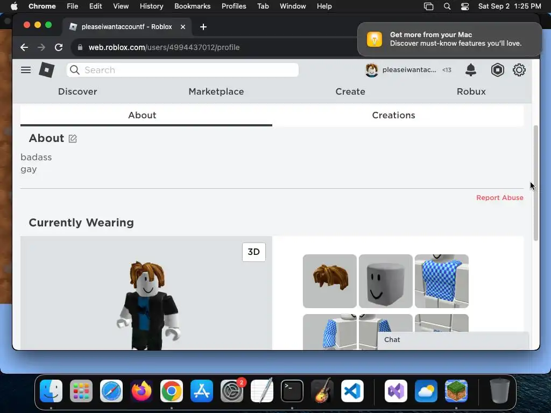This screenshot has width=551, height=413.
Task: Open the settings gear icon in Roblox
Action: point(519,70)
